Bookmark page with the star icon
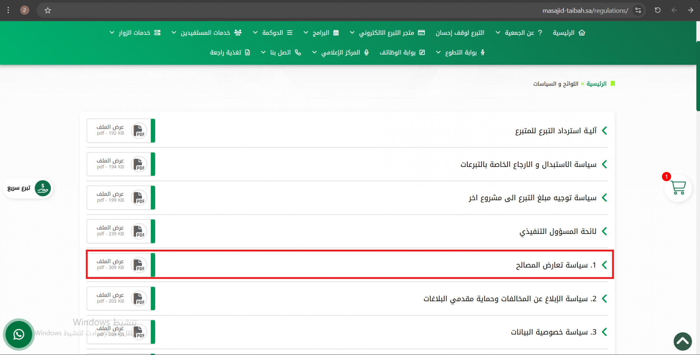700x355 pixels. coord(48,11)
